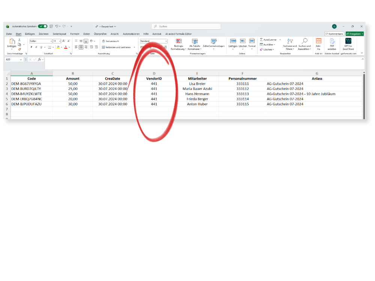Toggle bold formatting in Schriftart group
375x281 pixels.
(31, 47)
